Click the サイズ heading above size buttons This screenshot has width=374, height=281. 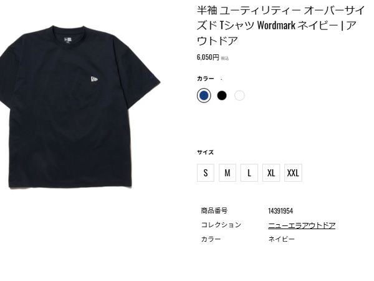pyautogui.click(x=205, y=152)
